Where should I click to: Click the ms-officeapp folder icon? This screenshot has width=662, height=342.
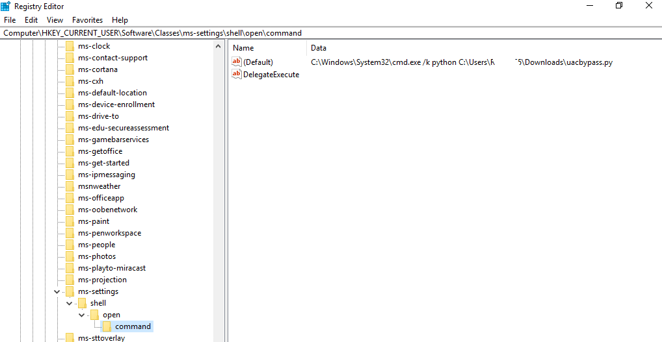(x=70, y=199)
